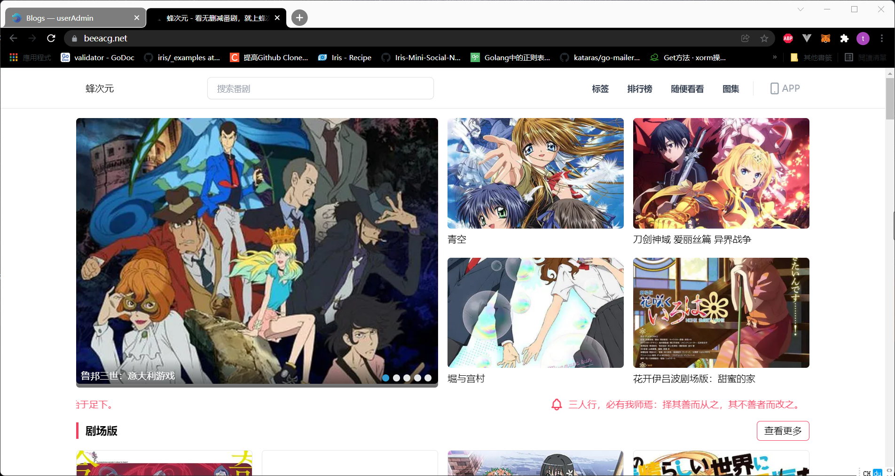Click the 堀与宫村 title text
895x476 pixels.
pos(466,379)
